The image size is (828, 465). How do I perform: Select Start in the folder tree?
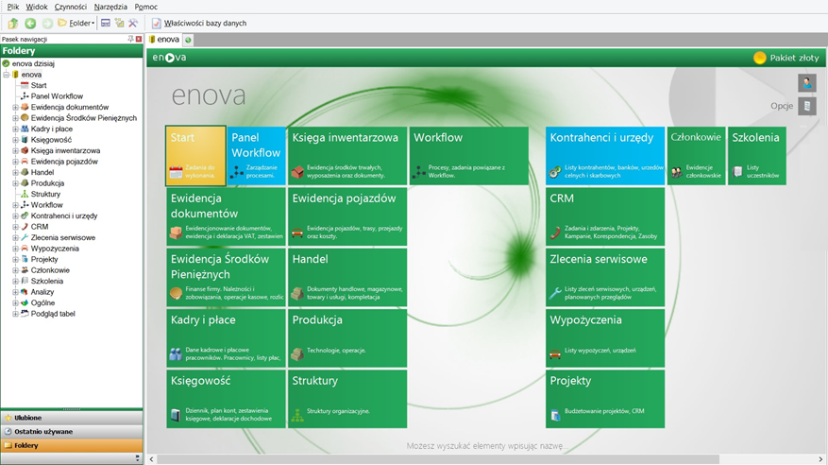(39, 85)
